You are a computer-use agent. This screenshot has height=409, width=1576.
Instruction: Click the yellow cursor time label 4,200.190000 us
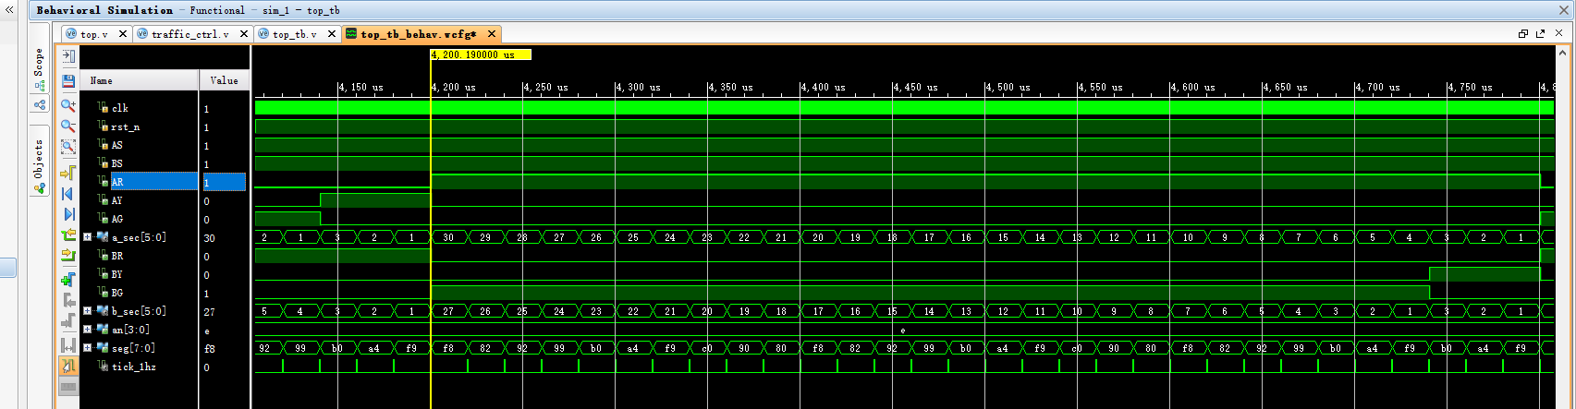(481, 54)
